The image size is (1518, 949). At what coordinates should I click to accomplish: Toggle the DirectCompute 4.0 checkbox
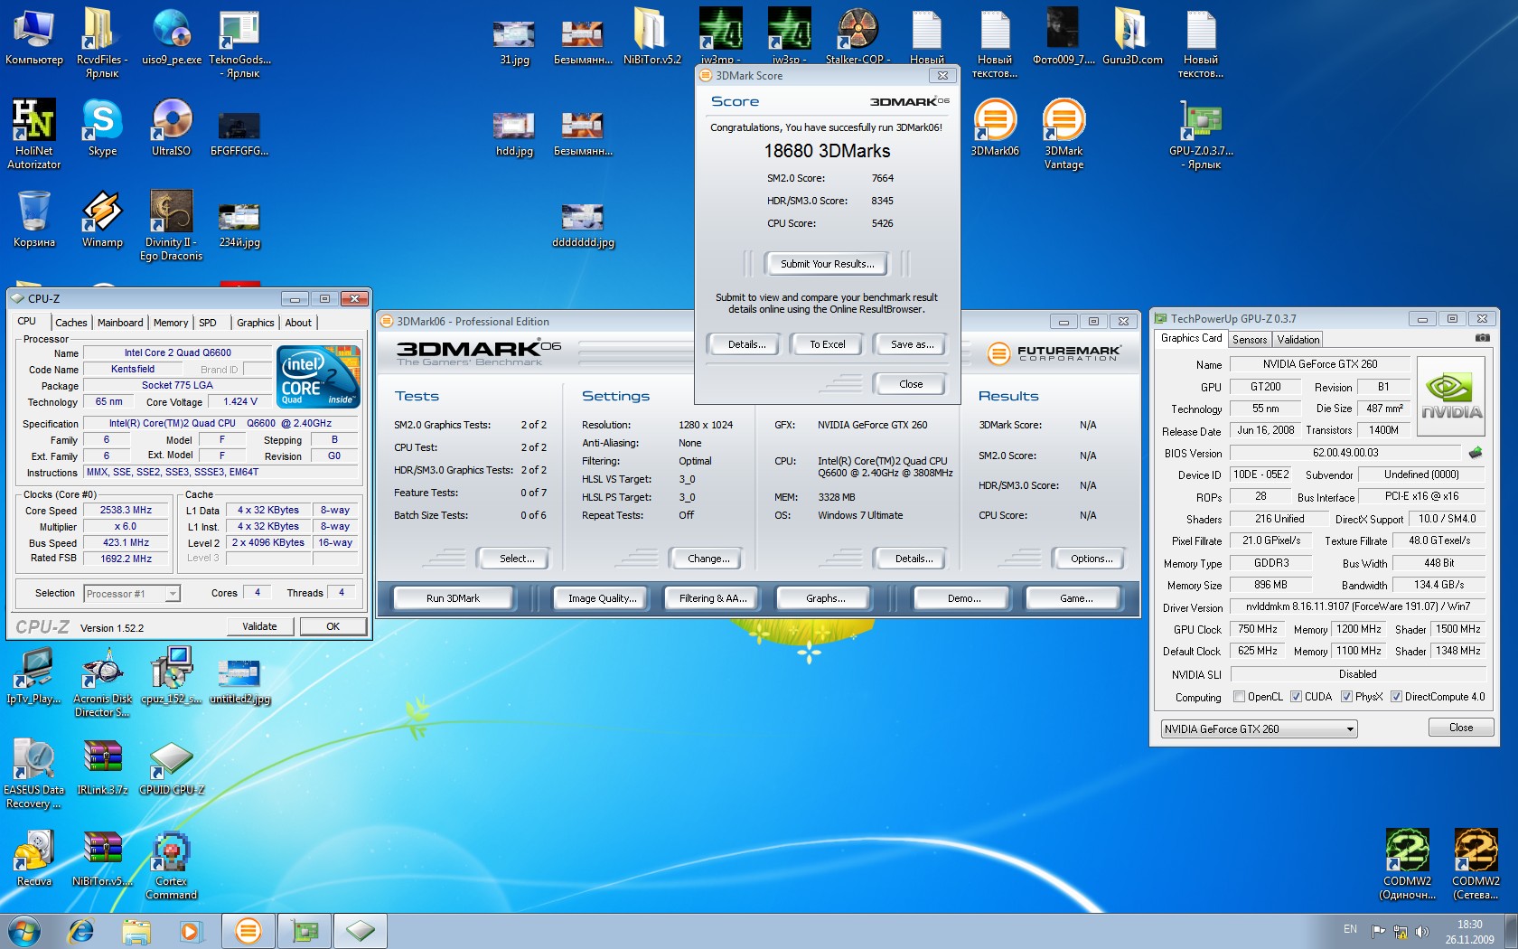[1396, 697]
